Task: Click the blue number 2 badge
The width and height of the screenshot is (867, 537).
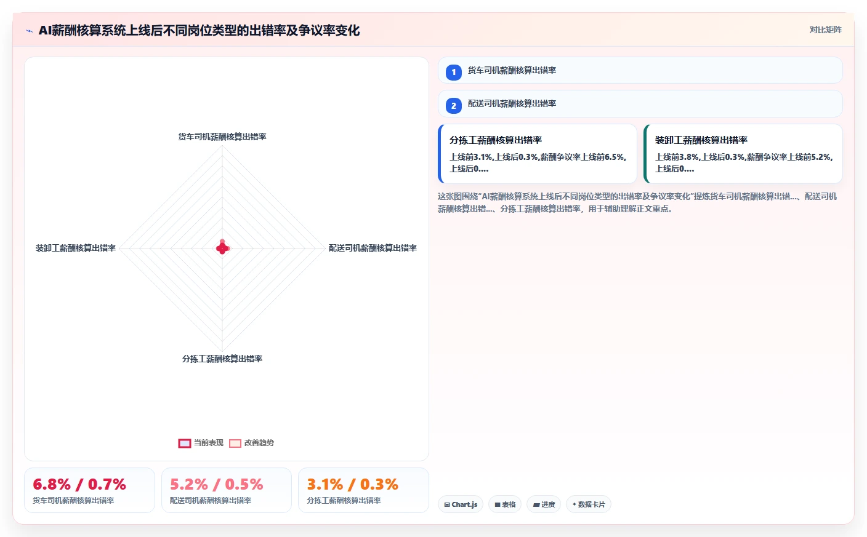Action: (x=453, y=106)
